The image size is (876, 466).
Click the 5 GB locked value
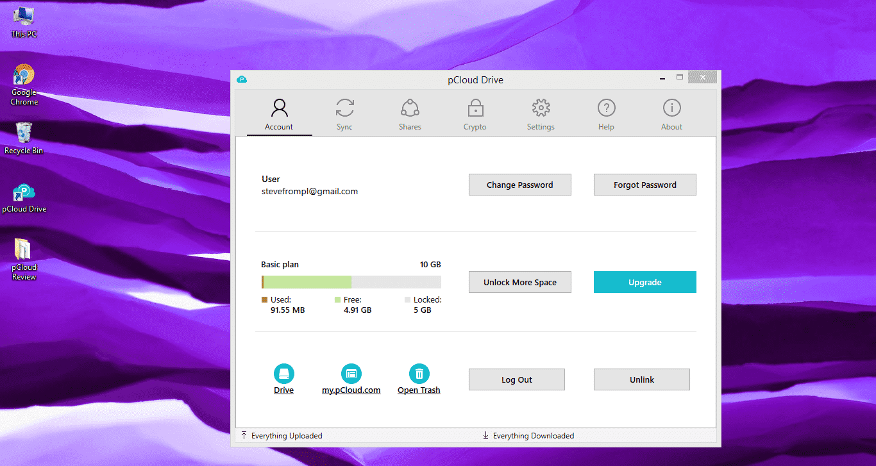pos(422,310)
